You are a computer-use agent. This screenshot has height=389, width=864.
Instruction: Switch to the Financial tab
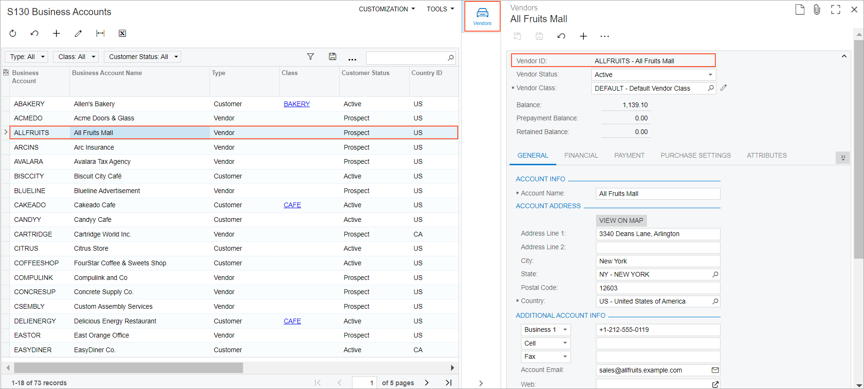581,155
